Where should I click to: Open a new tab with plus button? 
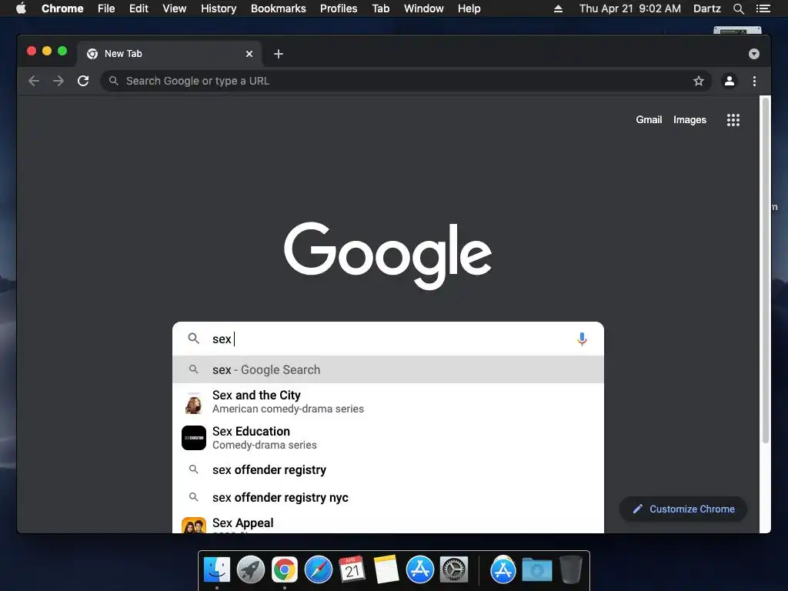(279, 54)
